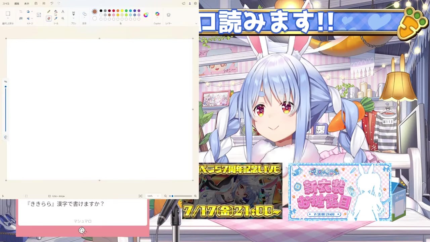This screenshot has height=242, width=430.
Task: Collapse the ribbon with the chevron
Action: pyautogui.click(x=196, y=23)
